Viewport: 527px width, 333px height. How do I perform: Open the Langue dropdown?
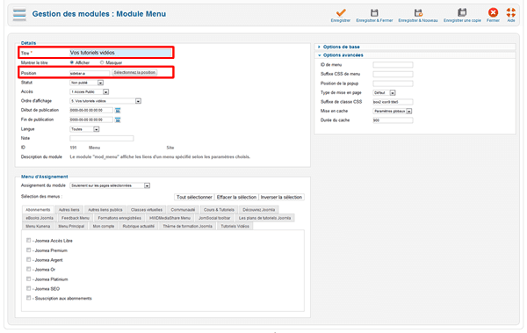tap(84, 129)
